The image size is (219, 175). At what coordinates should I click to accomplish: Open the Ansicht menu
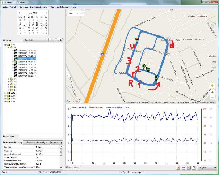point(13,7)
